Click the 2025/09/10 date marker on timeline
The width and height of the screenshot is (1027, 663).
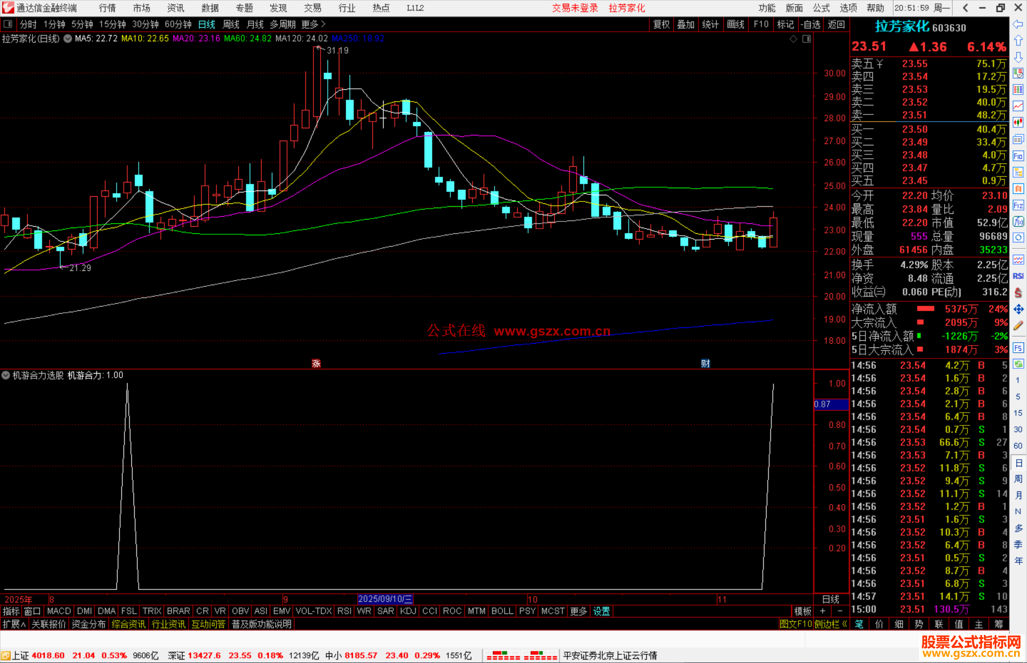[x=385, y=599]
